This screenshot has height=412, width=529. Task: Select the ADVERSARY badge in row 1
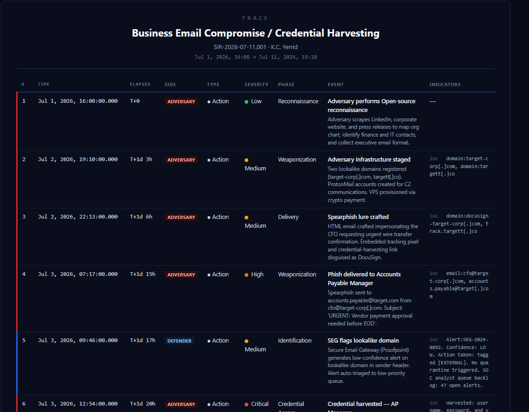pyautogui.click(x=181, y=101)
